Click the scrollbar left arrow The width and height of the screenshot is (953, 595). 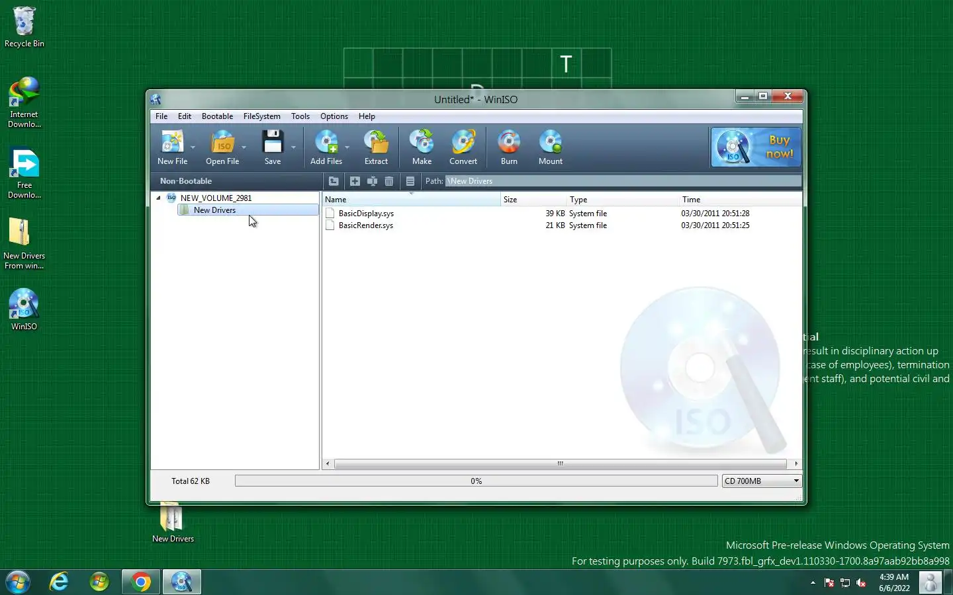[328, 463]
